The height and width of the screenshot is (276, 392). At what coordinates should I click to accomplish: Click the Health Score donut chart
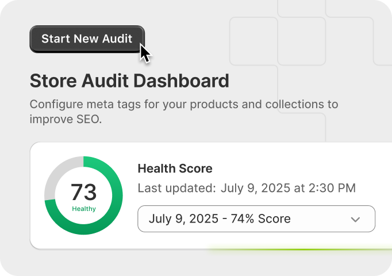tap(84, 195)
